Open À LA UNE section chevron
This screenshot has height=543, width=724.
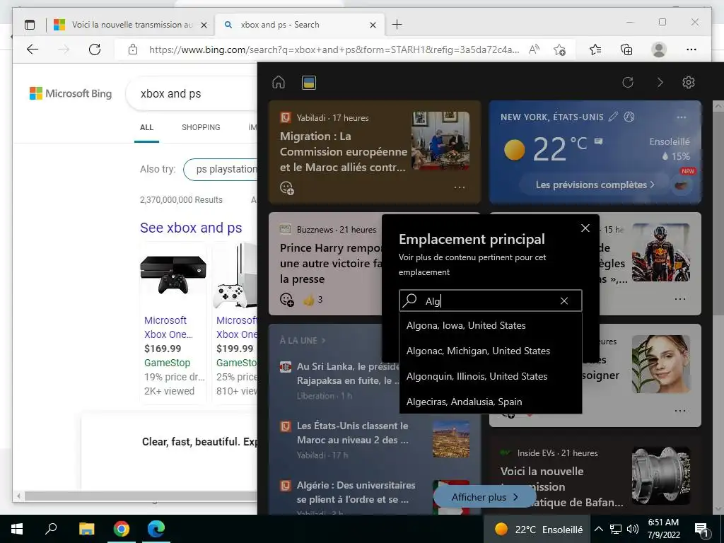point(323,340)
